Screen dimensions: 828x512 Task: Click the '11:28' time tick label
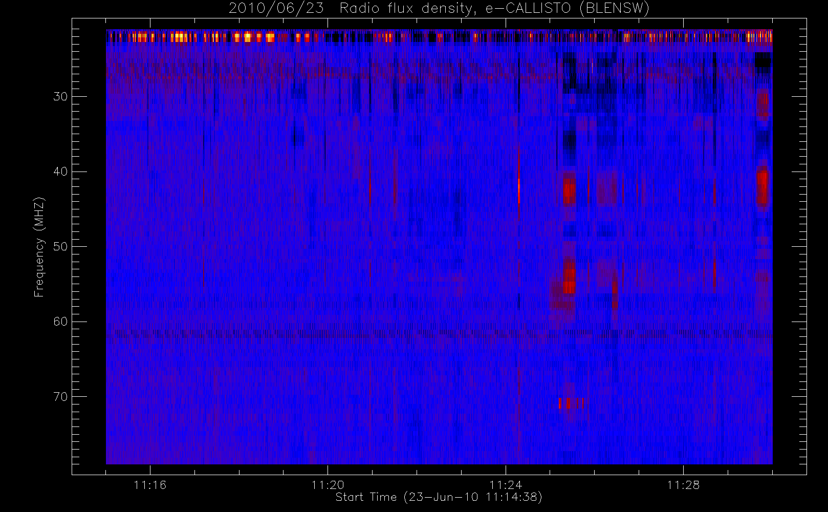point(683,485)
